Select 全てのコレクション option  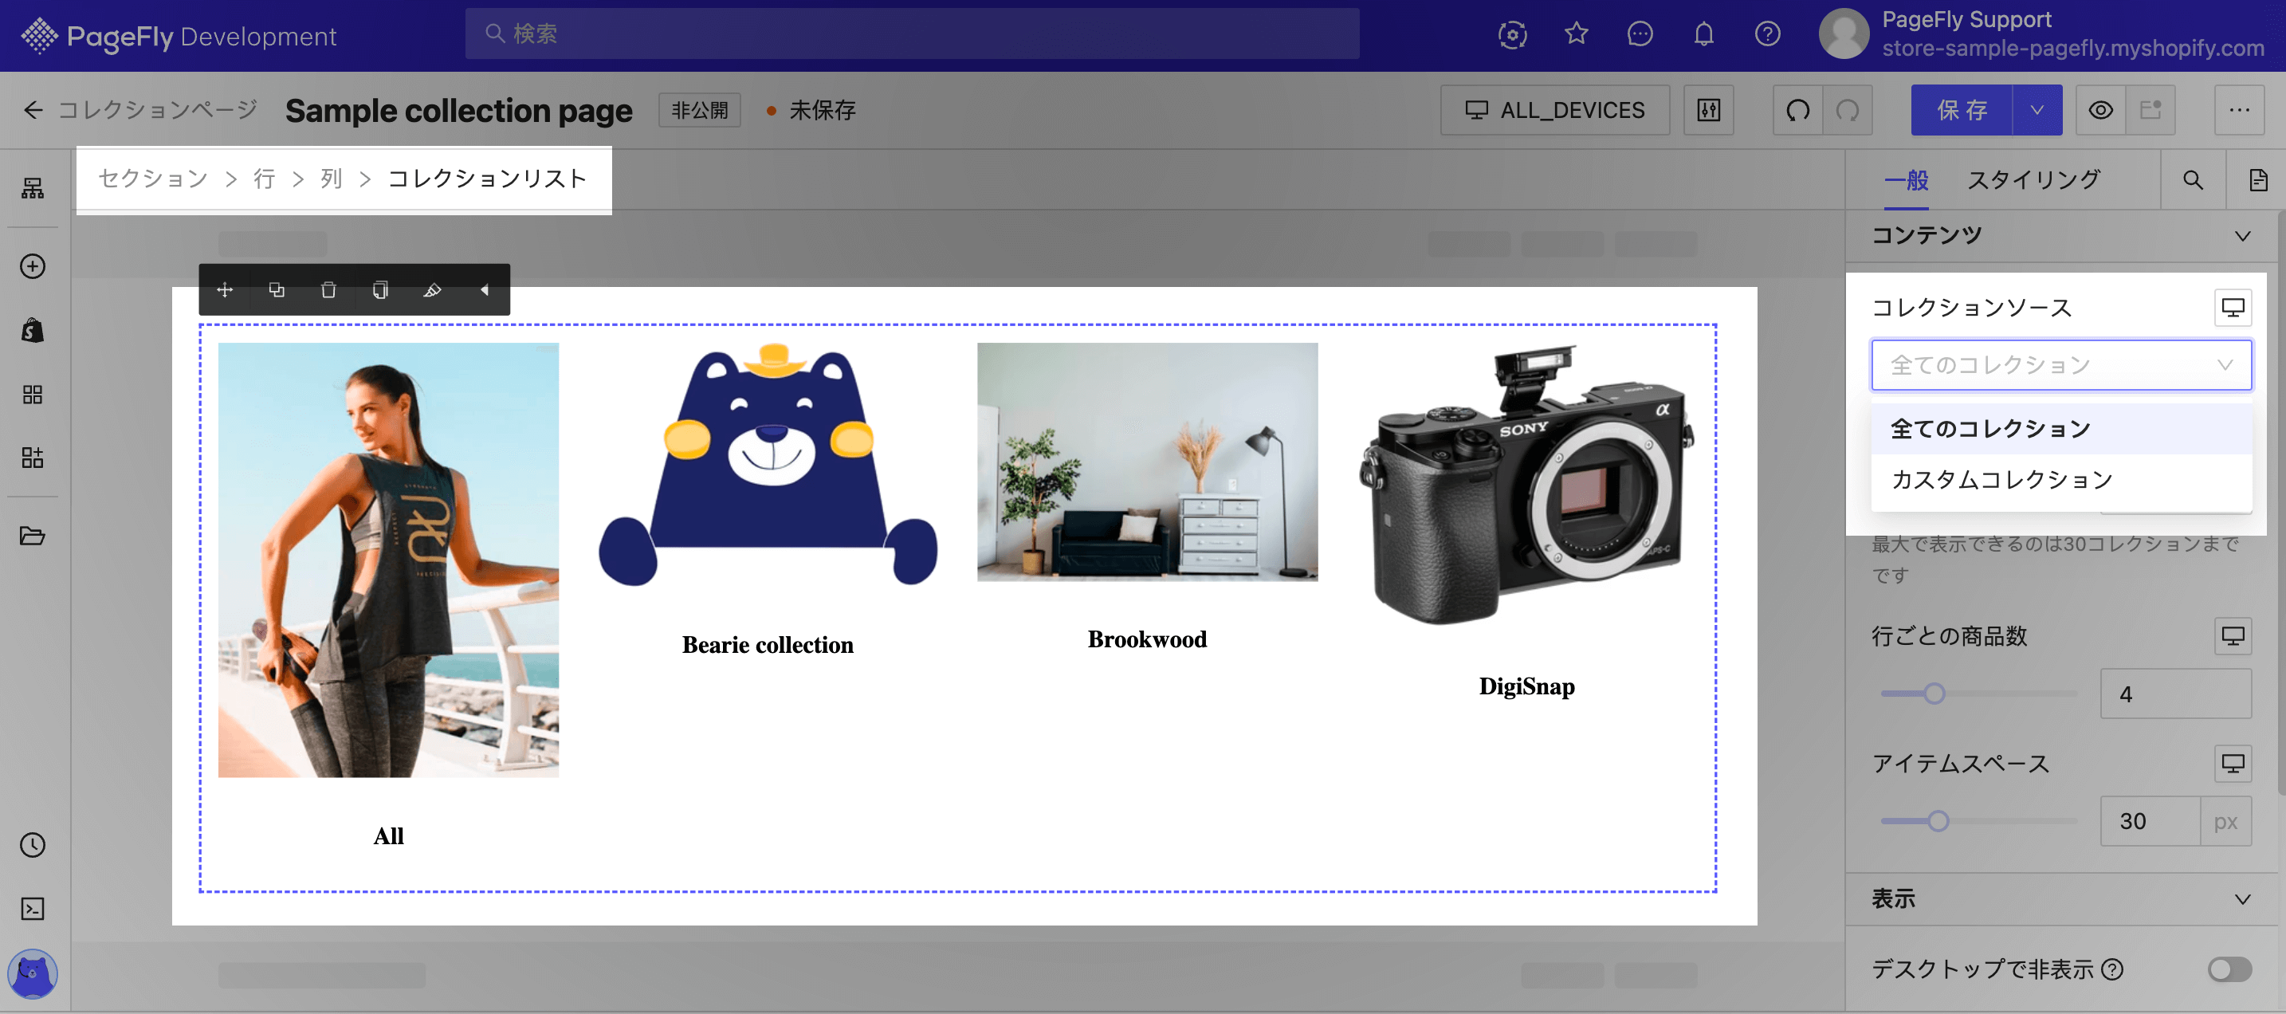click(x=2061, y=429)
